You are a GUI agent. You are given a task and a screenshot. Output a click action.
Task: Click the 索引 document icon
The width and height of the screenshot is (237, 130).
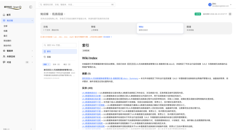45,51
